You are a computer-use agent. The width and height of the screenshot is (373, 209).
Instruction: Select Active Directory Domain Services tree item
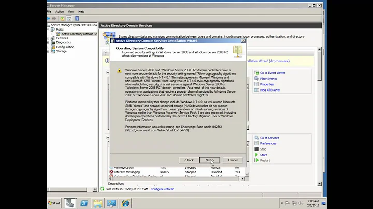tap(79, 34)
